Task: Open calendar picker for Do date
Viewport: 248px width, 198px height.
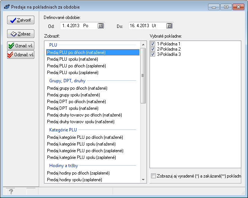Action: [169, 26]
